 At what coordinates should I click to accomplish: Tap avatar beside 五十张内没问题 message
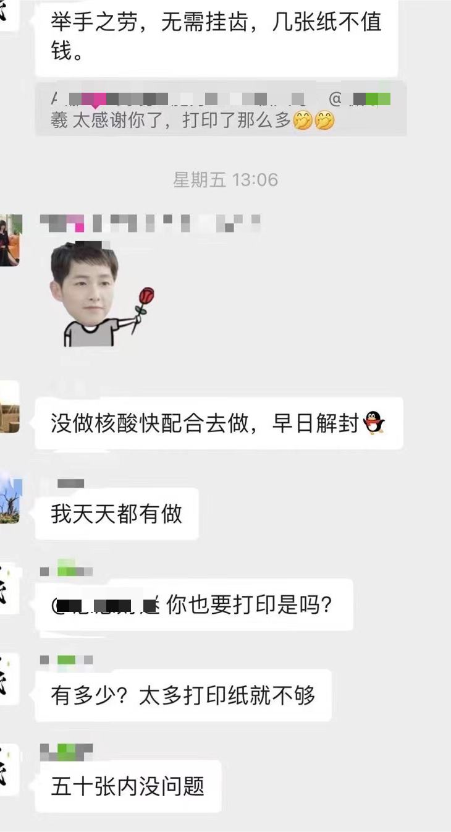[x=9, y=770]
